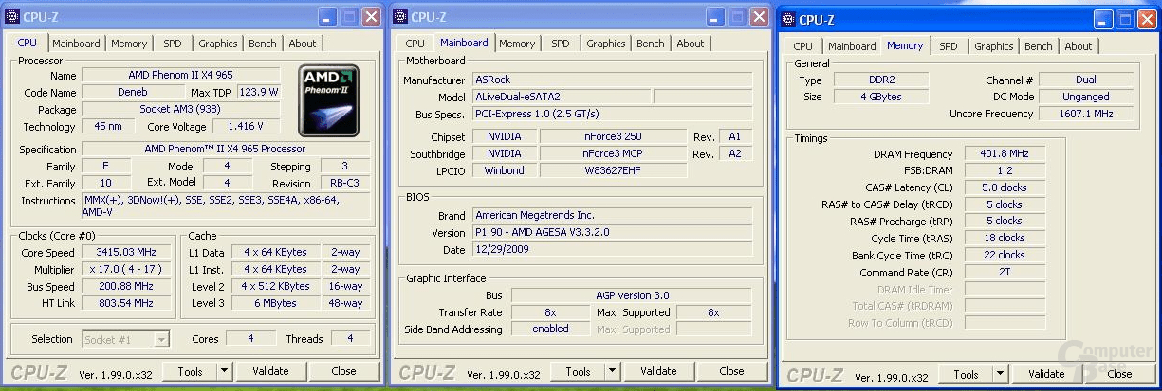The width and height of the screenshot is (1162, 391).
Task: Open the Graphics tab in the middle Mainboard window
Action: tap(606, 44)
